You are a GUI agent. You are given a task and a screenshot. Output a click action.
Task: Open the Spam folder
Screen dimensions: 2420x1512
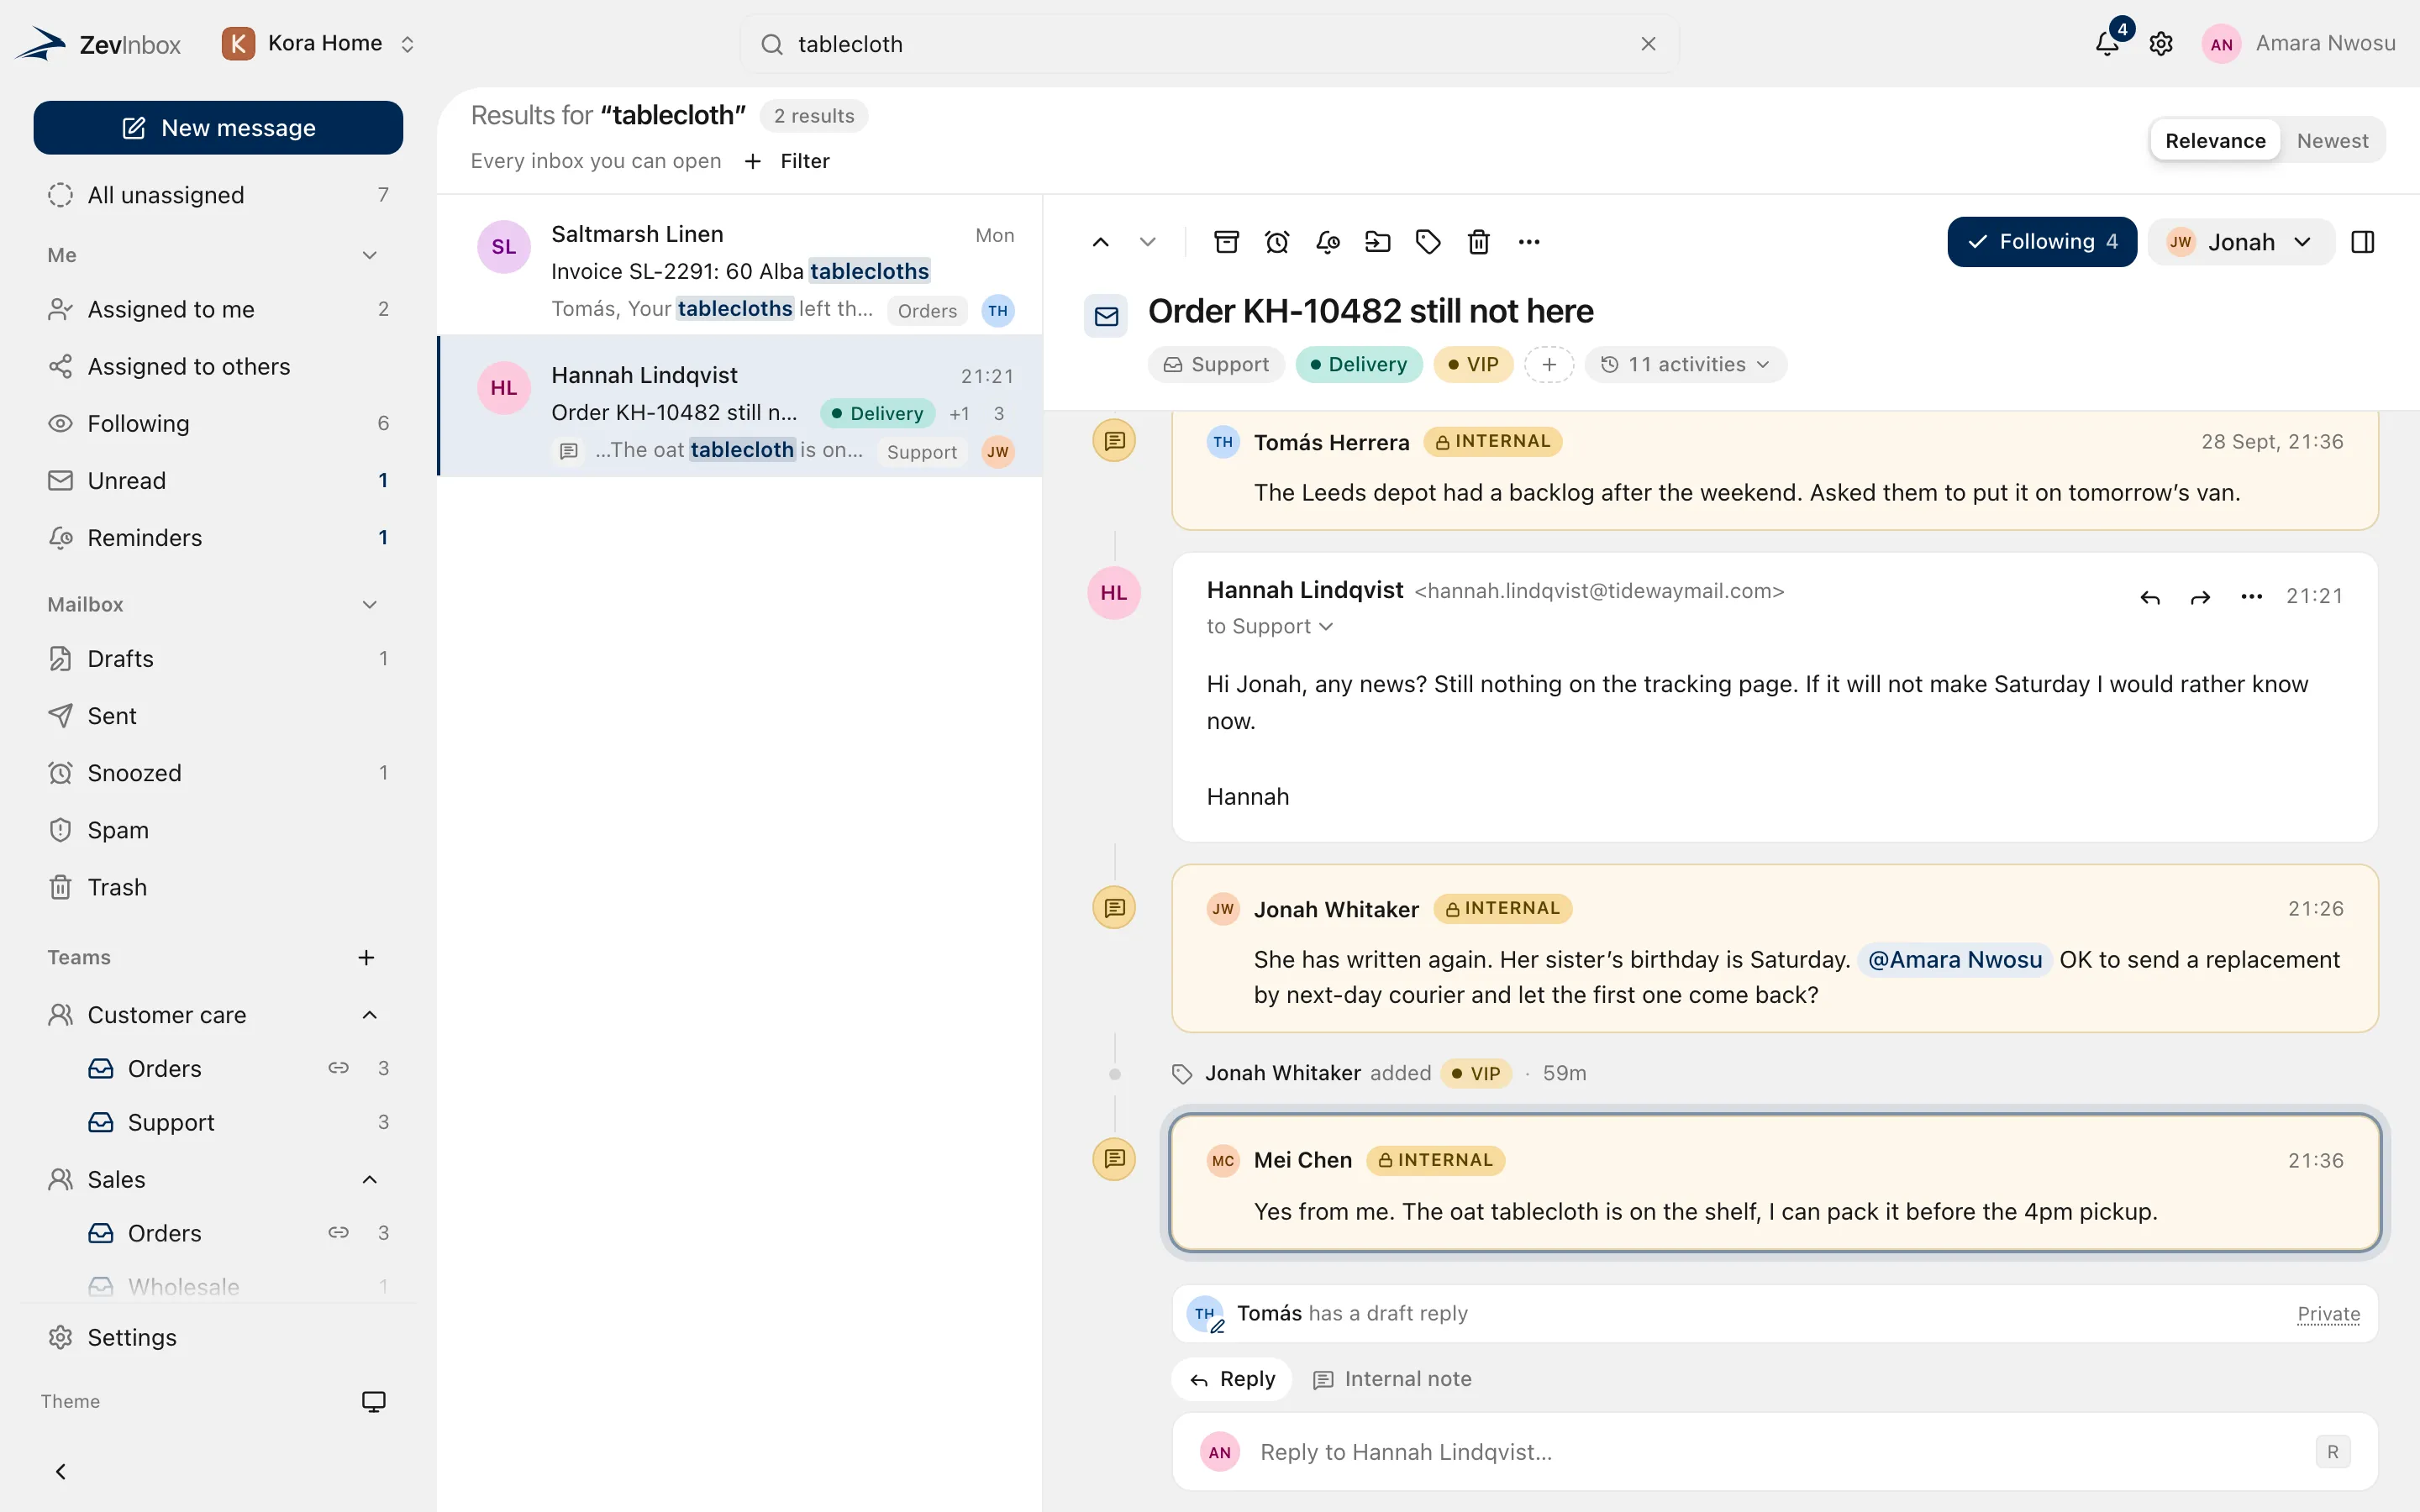[x=218, y=829]
